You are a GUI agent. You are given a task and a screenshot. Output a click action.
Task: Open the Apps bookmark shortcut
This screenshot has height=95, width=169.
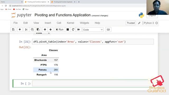pos(2,9)
